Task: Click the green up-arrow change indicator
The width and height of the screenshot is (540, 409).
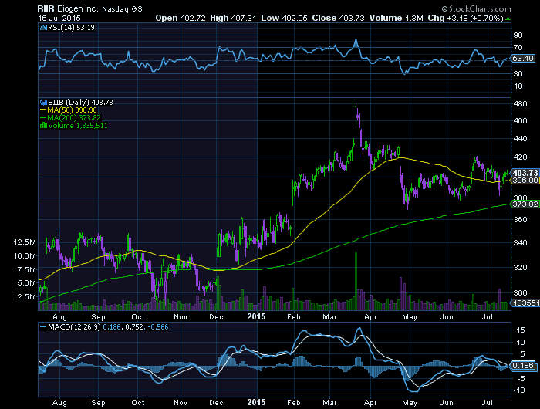Action: click(x=508, y=19)
